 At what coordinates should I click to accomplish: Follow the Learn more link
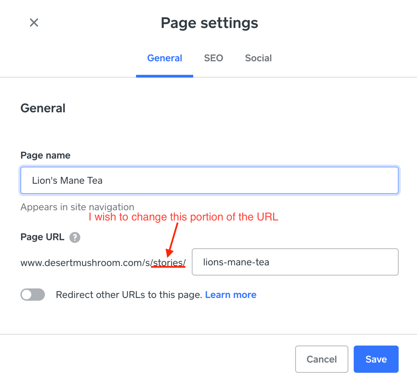[x=230, y=295]
